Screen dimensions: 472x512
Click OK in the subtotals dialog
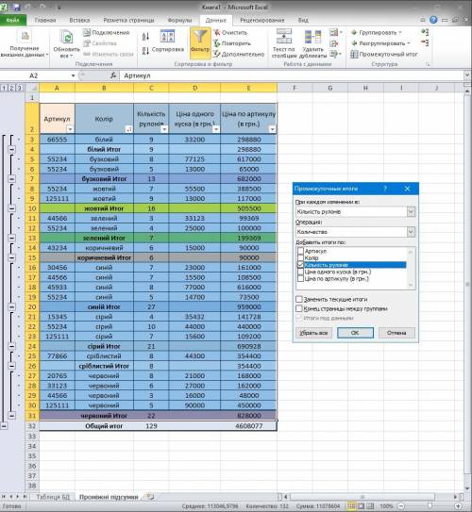(x=355, y=333)
